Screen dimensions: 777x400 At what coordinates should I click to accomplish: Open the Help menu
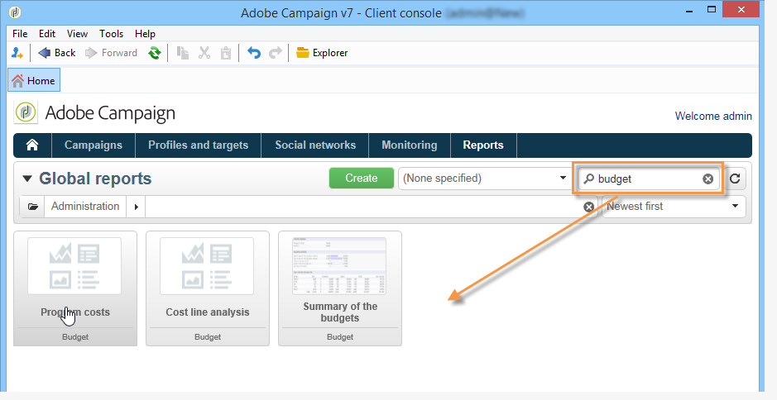[145, 34]
